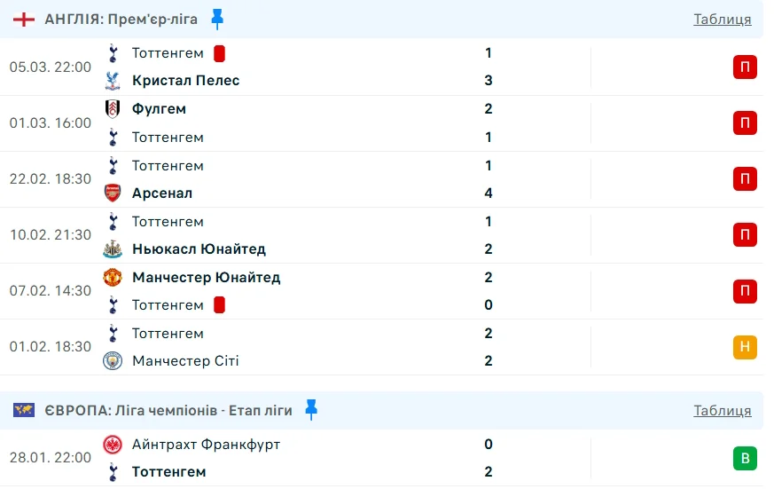This screenshot has width=774, height=489.
Task: Click the orange Н draw badge
Action: point(745,347)
